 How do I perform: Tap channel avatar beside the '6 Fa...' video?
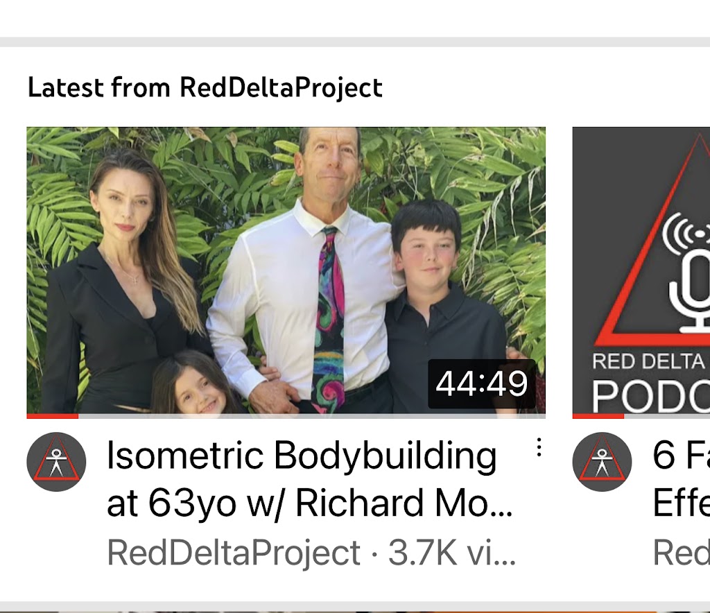click(602, 462)
